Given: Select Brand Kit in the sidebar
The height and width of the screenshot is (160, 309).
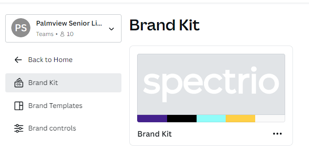Looking at the screenshot, I should pos(63,83).
